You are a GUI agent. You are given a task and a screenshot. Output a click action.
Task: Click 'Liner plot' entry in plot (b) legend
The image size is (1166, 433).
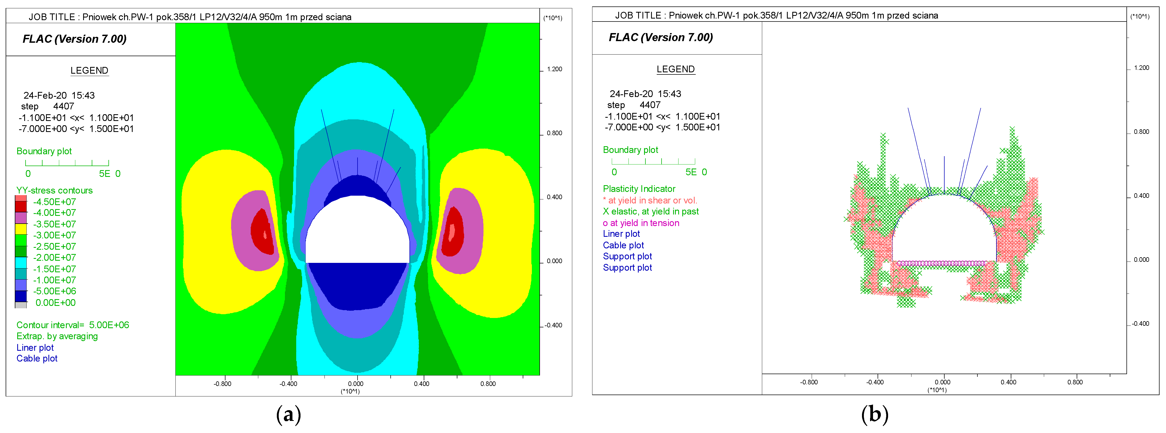point(621,234)
